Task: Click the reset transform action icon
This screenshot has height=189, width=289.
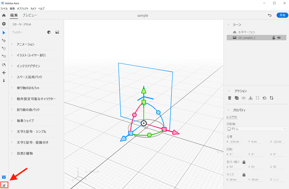Action: click(264, 98)
